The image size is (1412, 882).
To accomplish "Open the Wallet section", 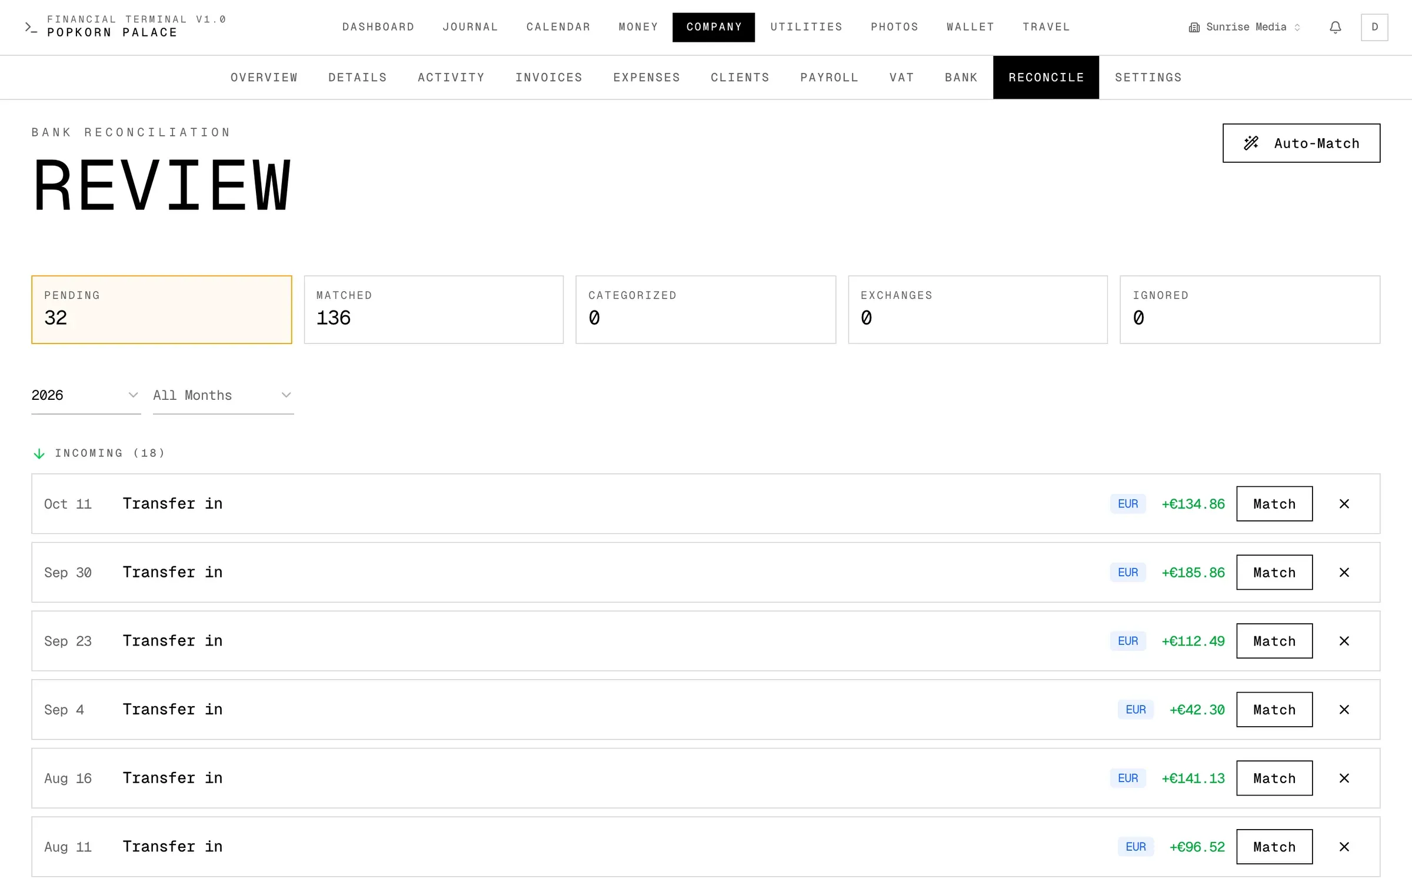I will pyautogui.click(x=970, y=27).
